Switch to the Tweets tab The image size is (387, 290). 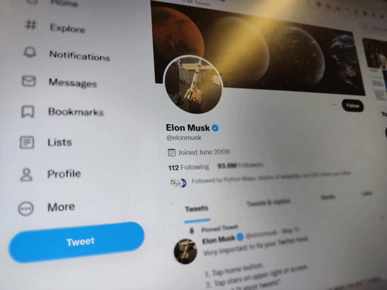[197, 209]
